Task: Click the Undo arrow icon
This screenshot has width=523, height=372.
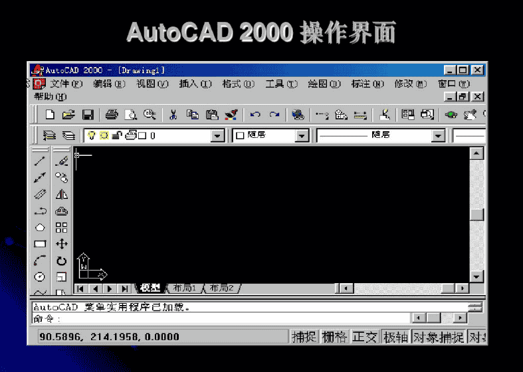Action: [x=255, y=115]
